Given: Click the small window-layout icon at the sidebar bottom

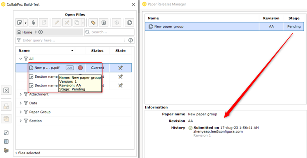Looking at the screenshot, I should click(6, 133).
